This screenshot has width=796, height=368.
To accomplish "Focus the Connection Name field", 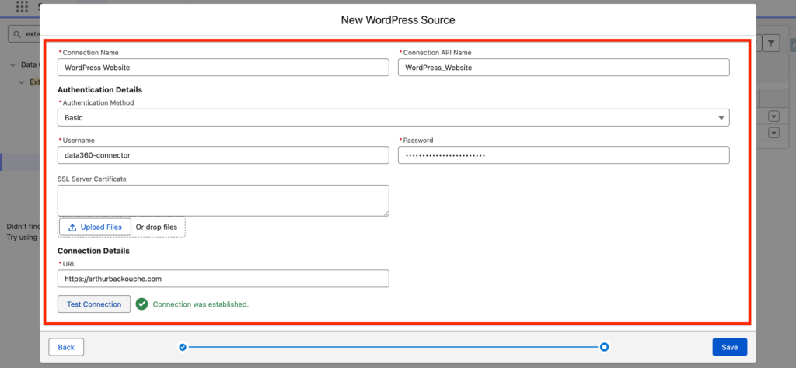I will (223, 68).
